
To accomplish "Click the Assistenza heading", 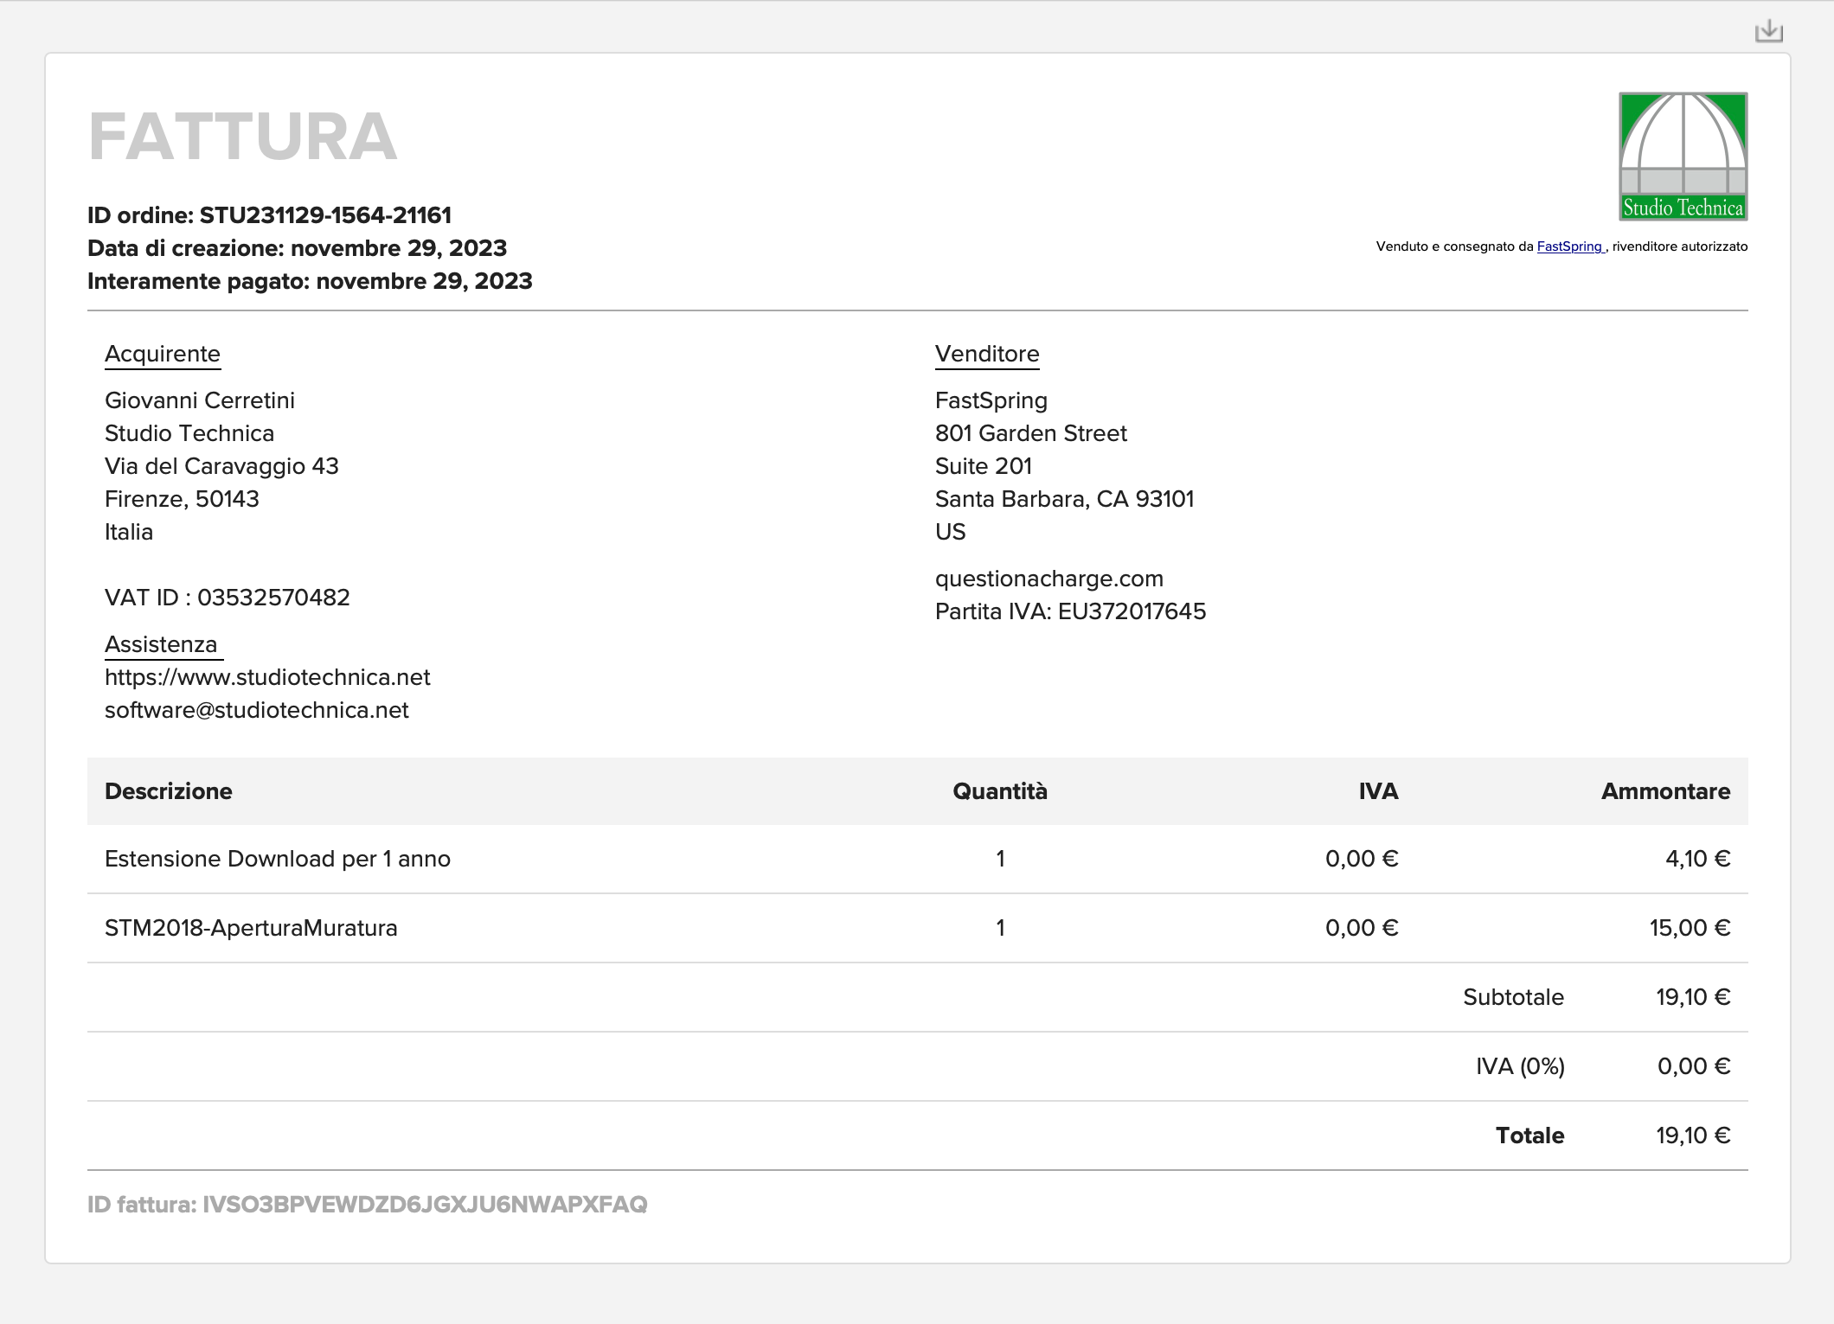I will click(x=161, y=644).
